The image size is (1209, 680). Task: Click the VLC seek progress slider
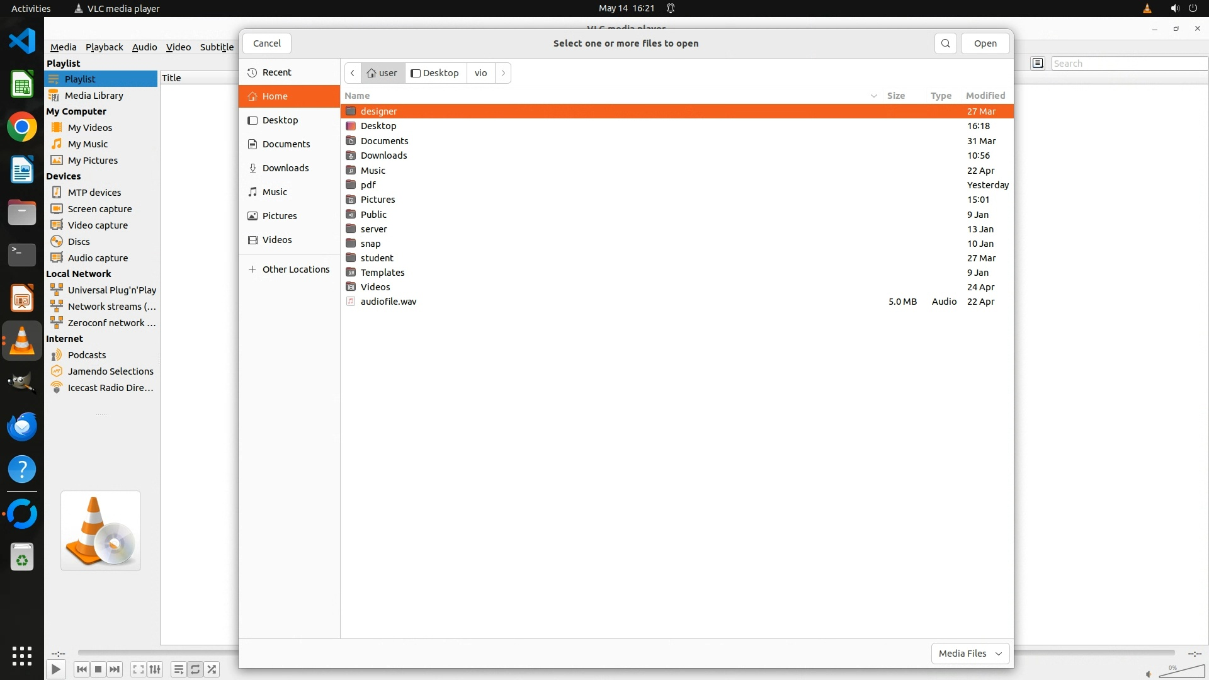(x=157, y=652)
